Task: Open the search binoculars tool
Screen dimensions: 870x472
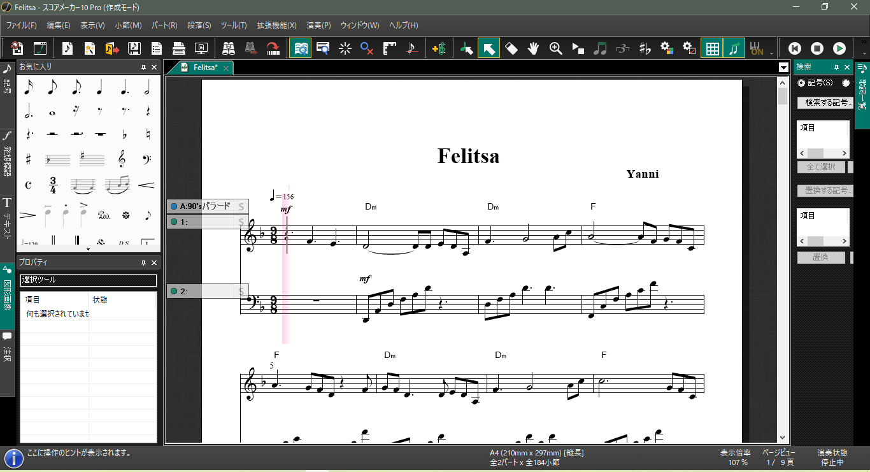Action: point(229,48)
